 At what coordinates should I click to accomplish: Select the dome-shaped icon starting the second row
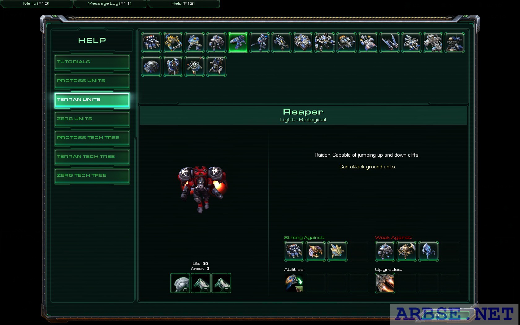pyautogui.click(x=151, y=66)
